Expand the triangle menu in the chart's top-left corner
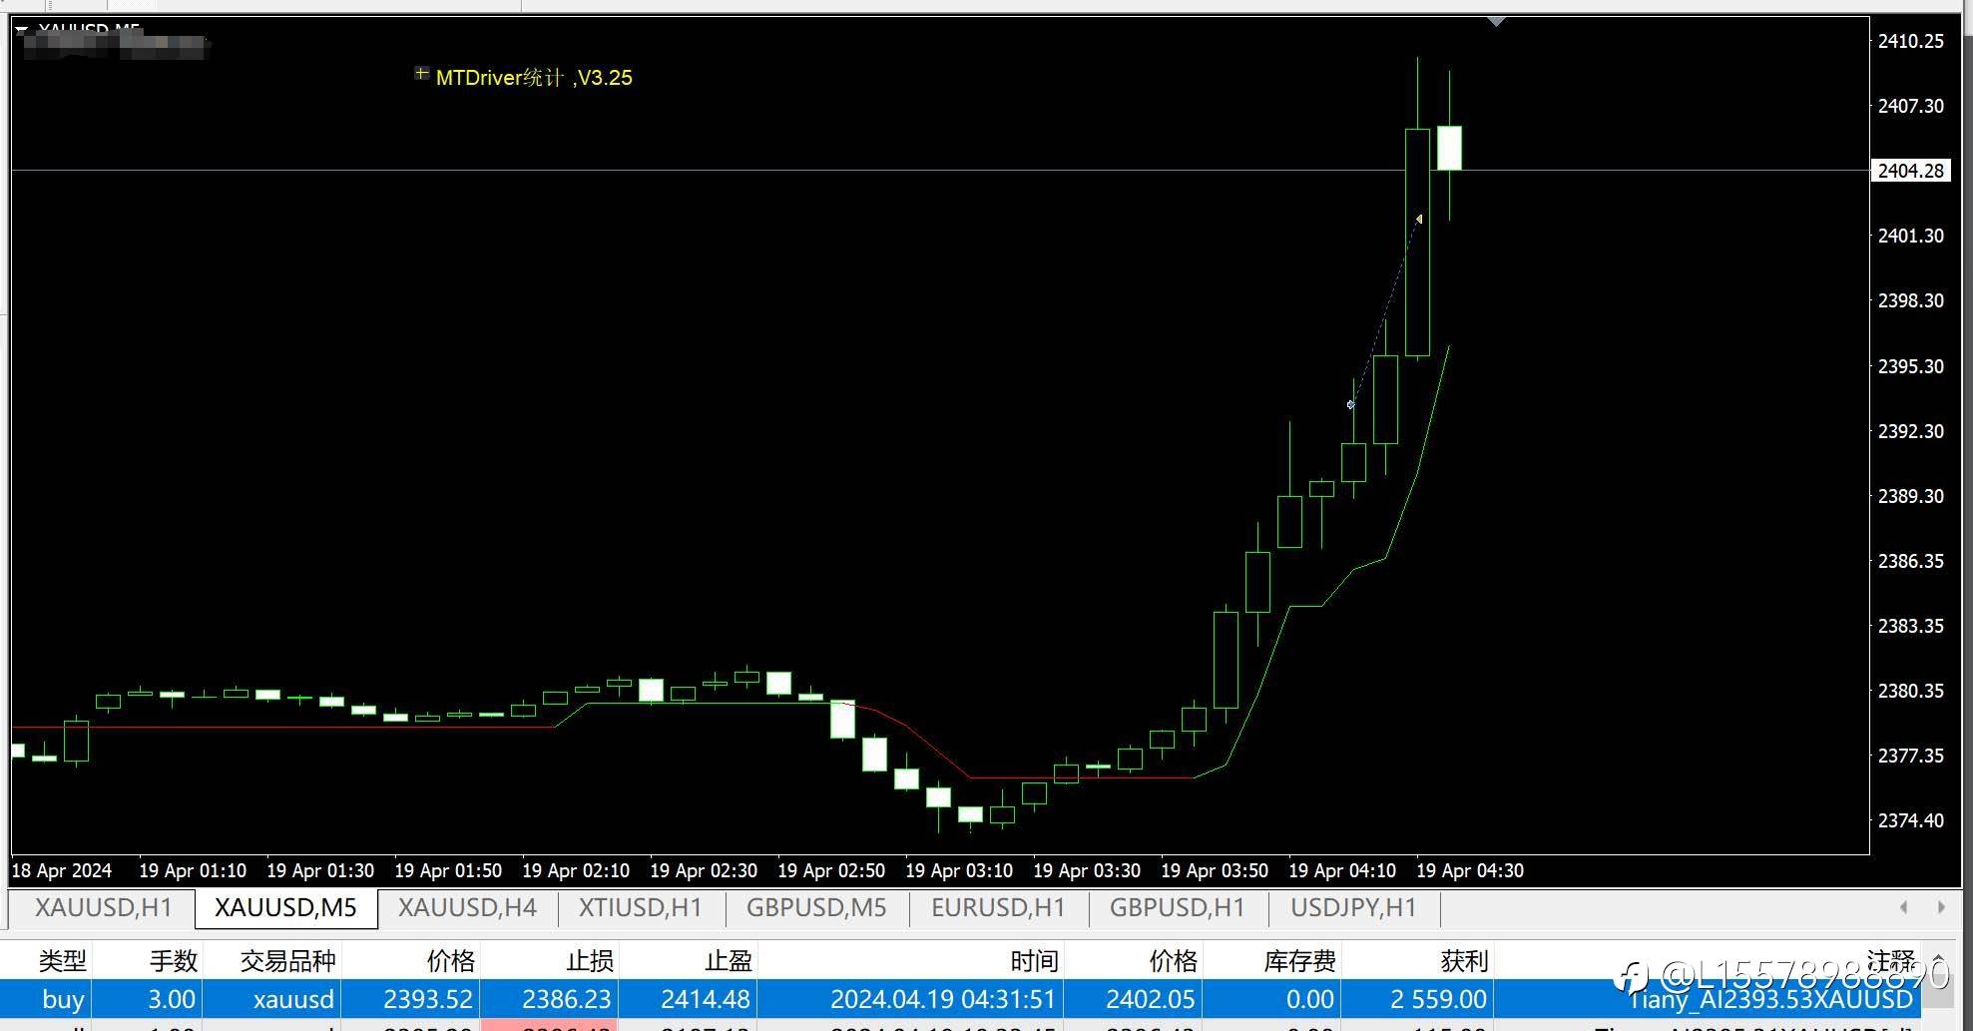The image size is (1973, 1031). (x=21, y=30)
